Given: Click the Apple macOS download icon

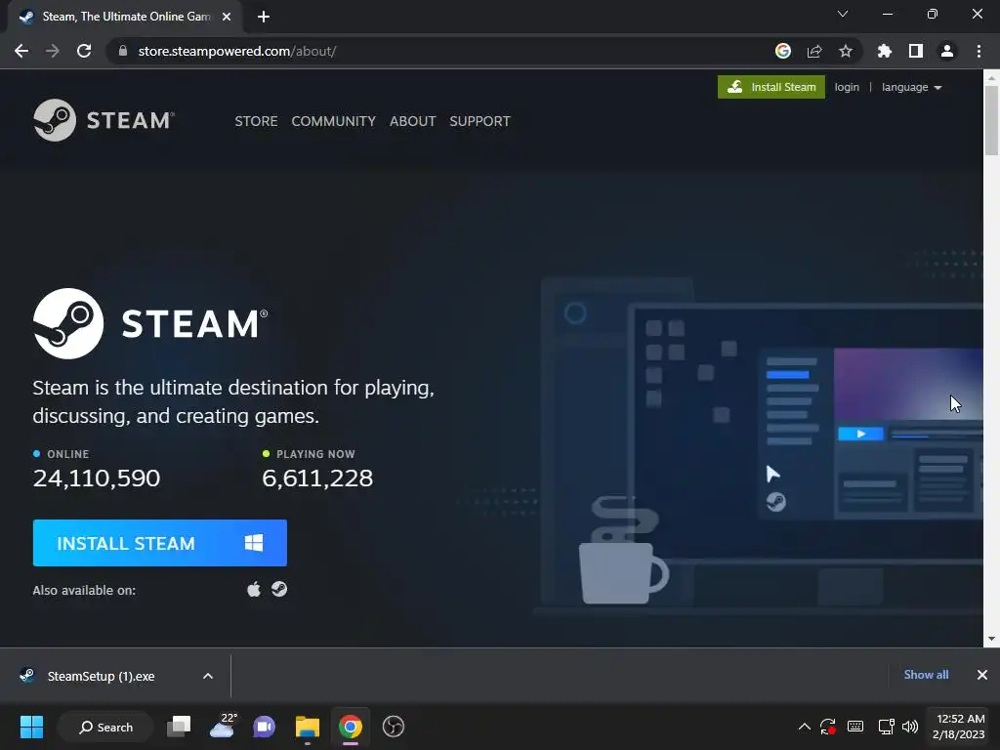Looking at the screenshot, I should pyautogui.click(x=254, y=589).
